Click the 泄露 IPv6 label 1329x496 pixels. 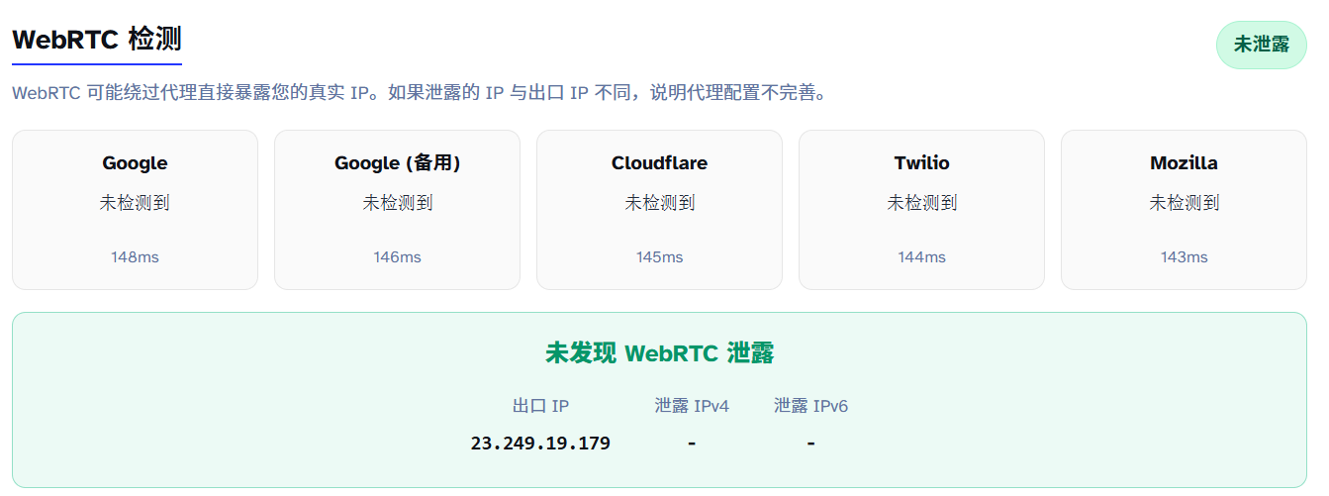[x=810, y=406]
